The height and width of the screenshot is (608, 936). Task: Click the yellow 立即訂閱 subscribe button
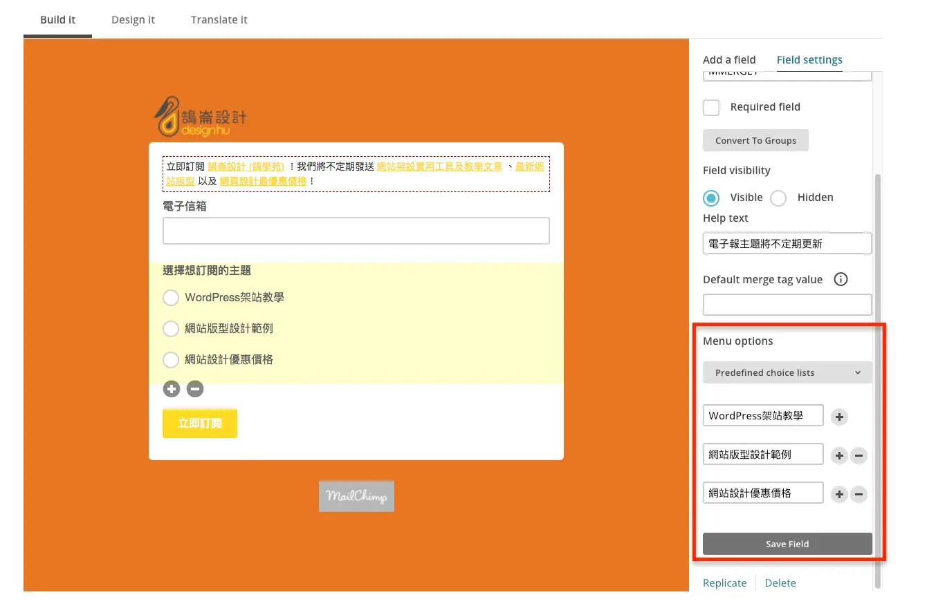tap(200, 424)
